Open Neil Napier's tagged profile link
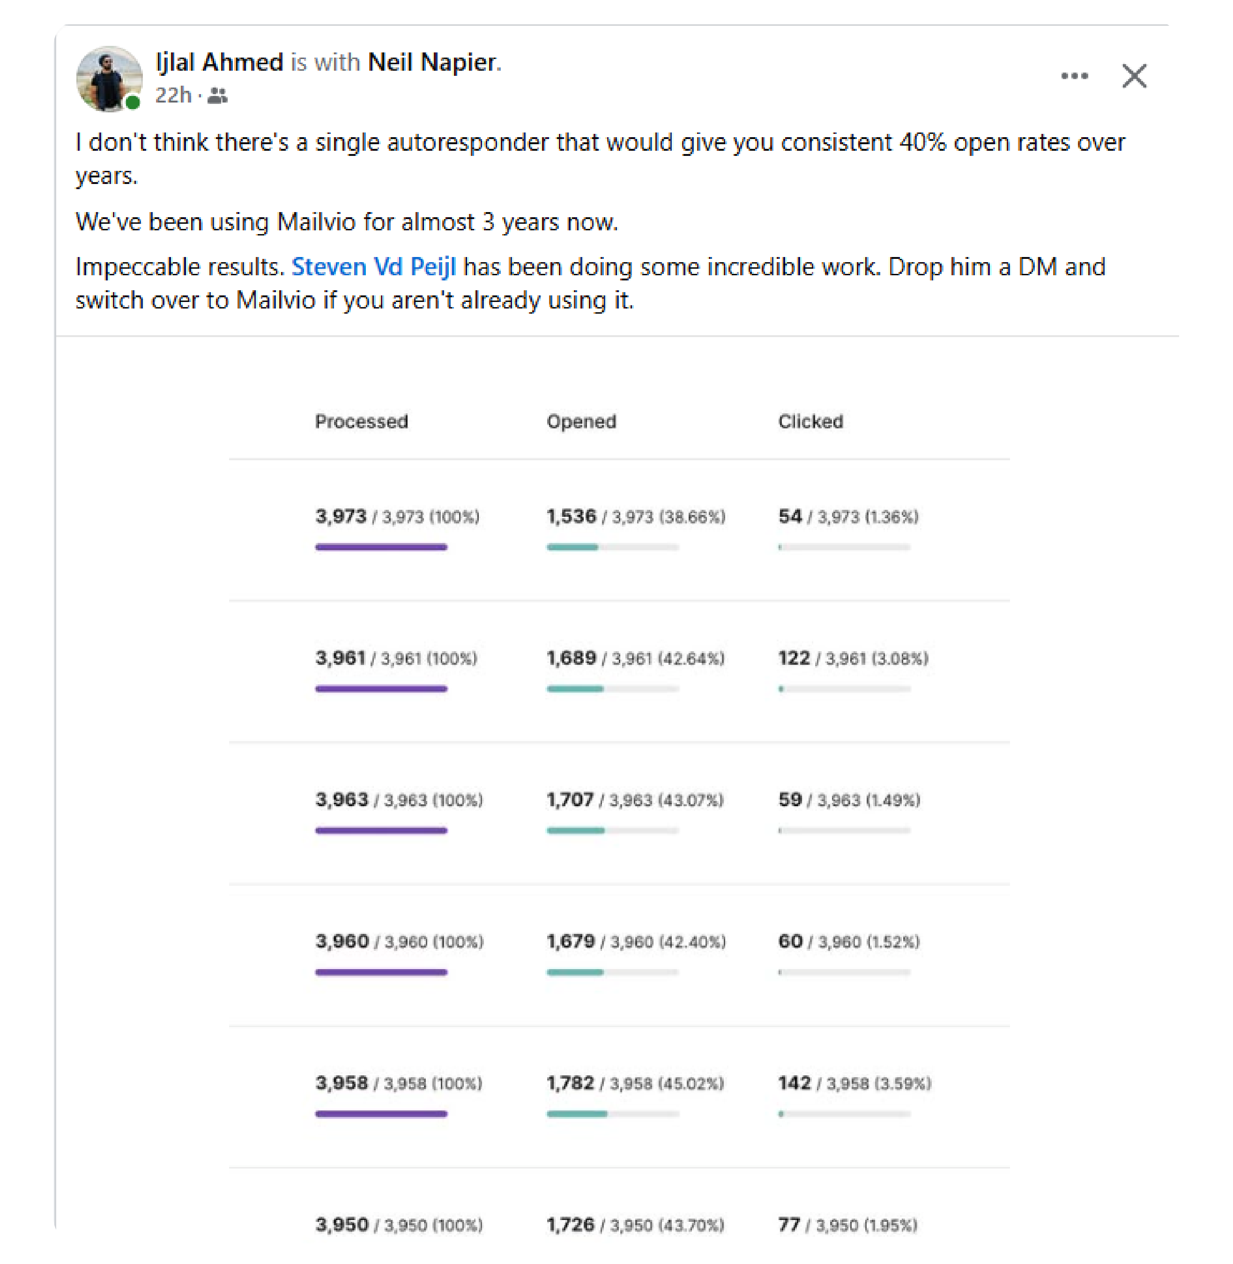1233x1264 pixels. (x=432, y=62)
